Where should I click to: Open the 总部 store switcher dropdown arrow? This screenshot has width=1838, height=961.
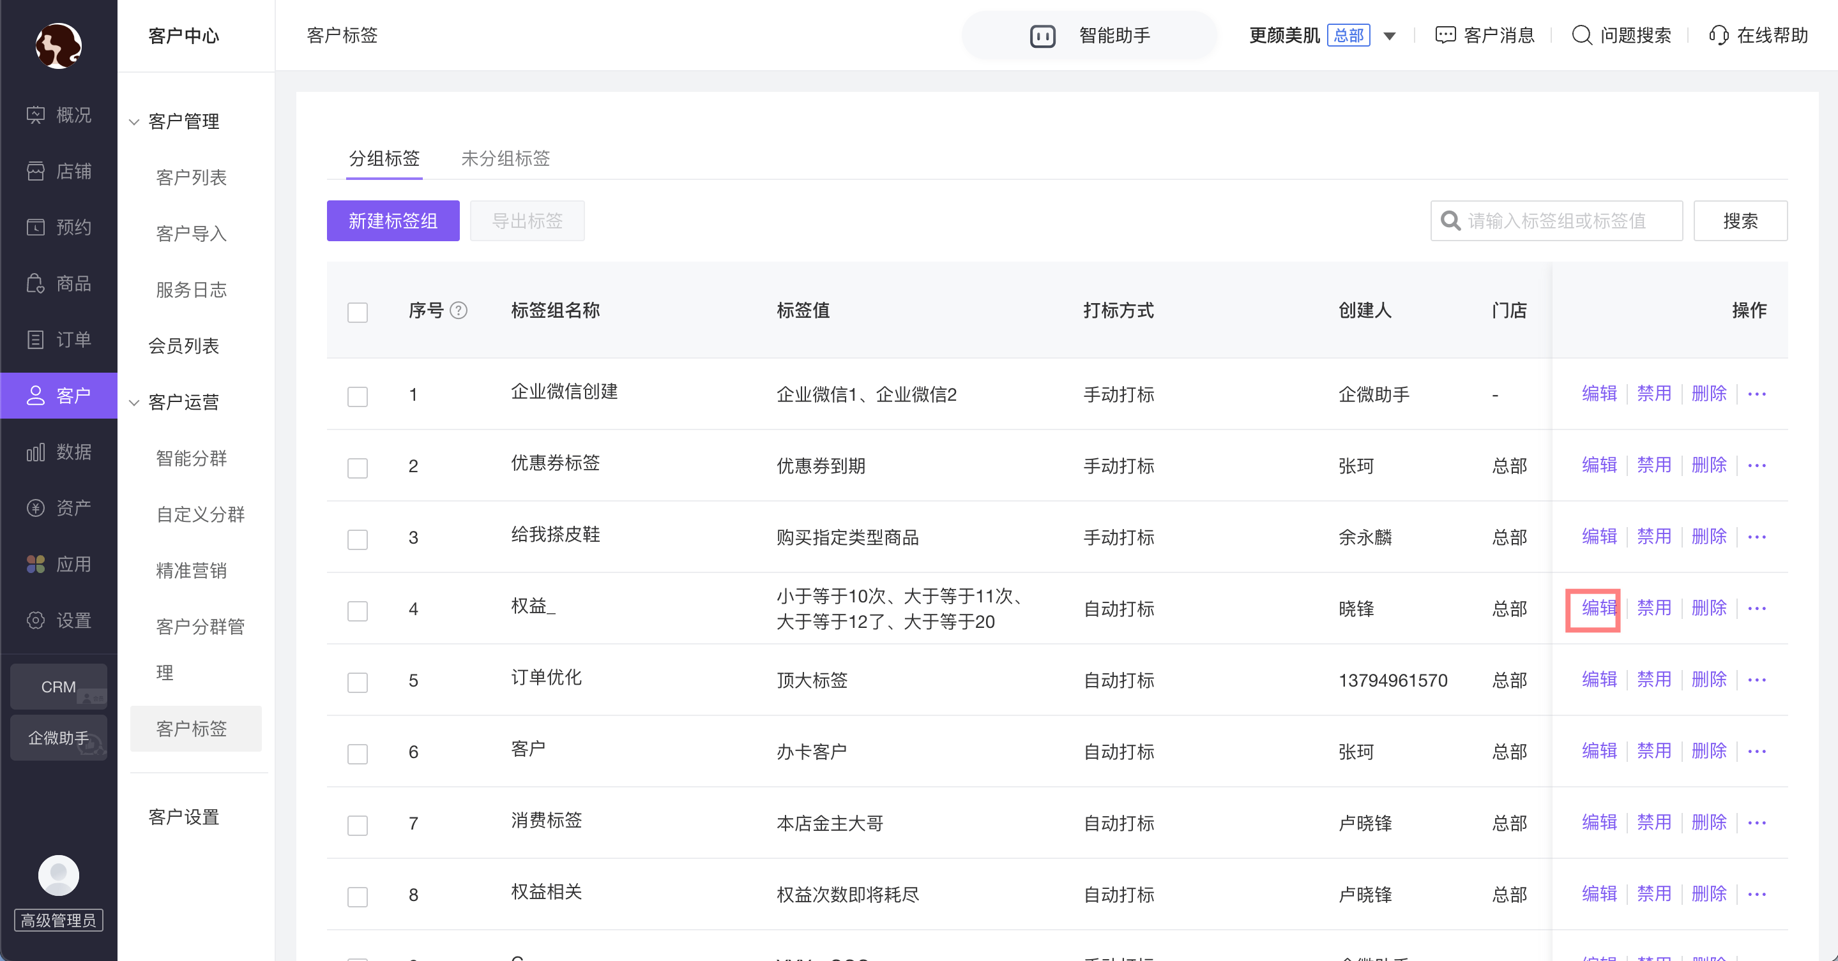pos(1389,36)
